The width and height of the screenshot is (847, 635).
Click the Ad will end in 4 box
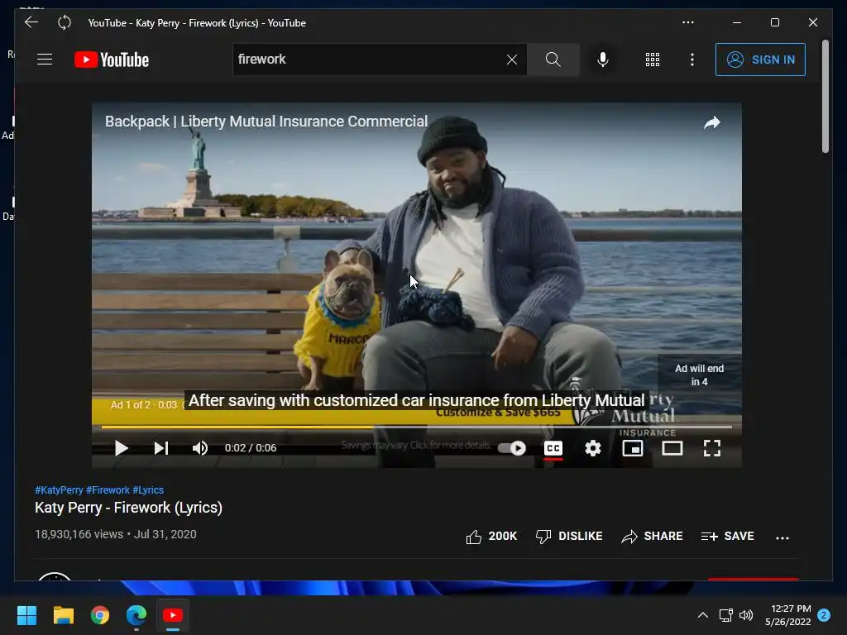point(700,375)
